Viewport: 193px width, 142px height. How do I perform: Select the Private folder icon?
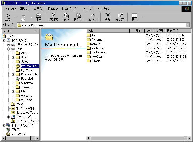pyautogui.click(x=89, y=61)
